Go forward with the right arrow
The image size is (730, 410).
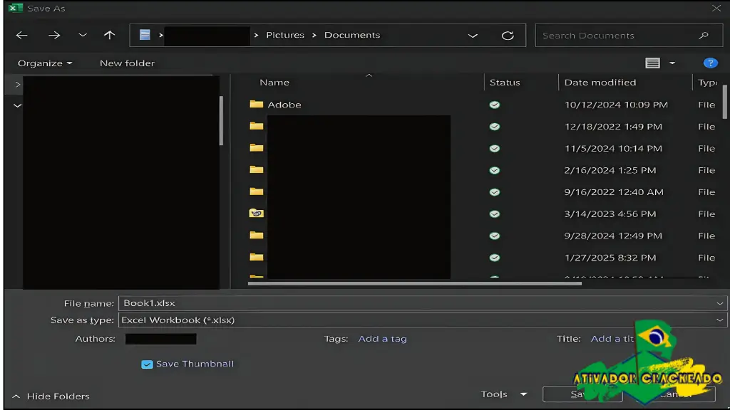click(54, 36)
